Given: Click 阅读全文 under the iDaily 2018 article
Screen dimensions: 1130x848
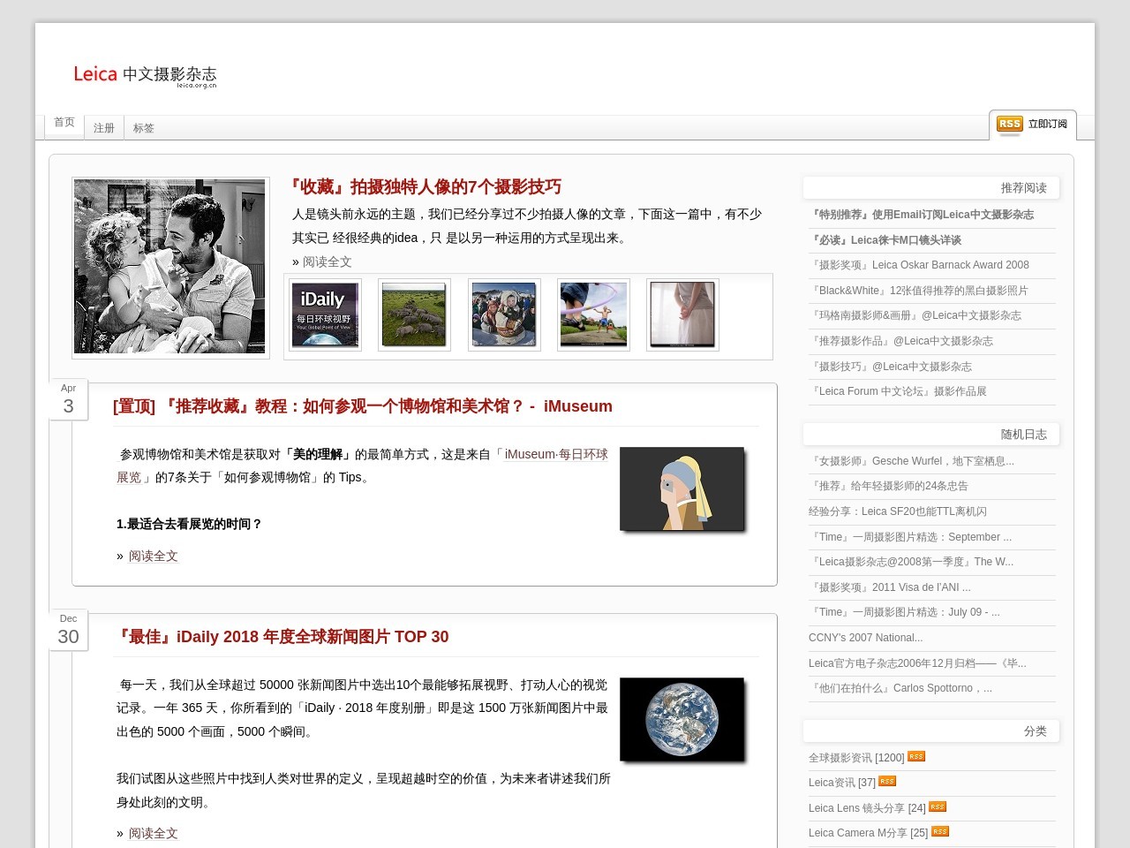Looking at the screenshot, I should tap(153, 833).
